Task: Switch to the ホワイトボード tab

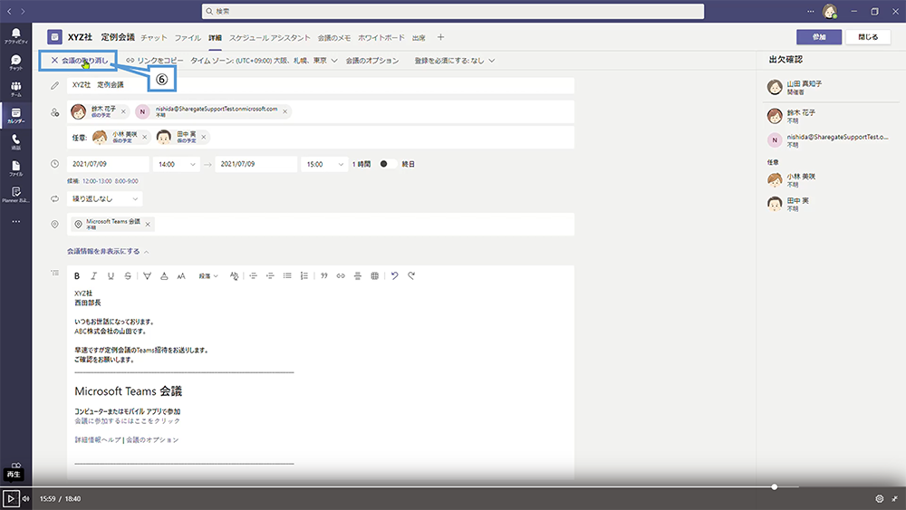Action: [x=381, y=37]
